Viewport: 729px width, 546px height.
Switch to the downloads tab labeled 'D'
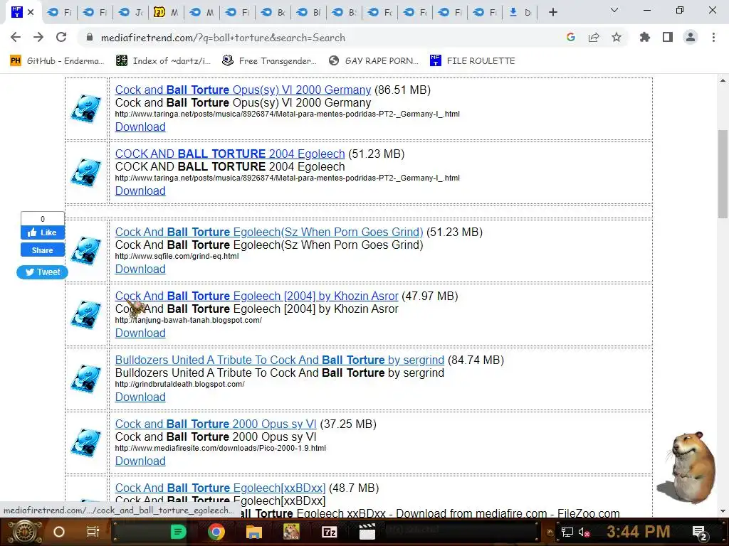pyautogui.click(x=520, y=13)
